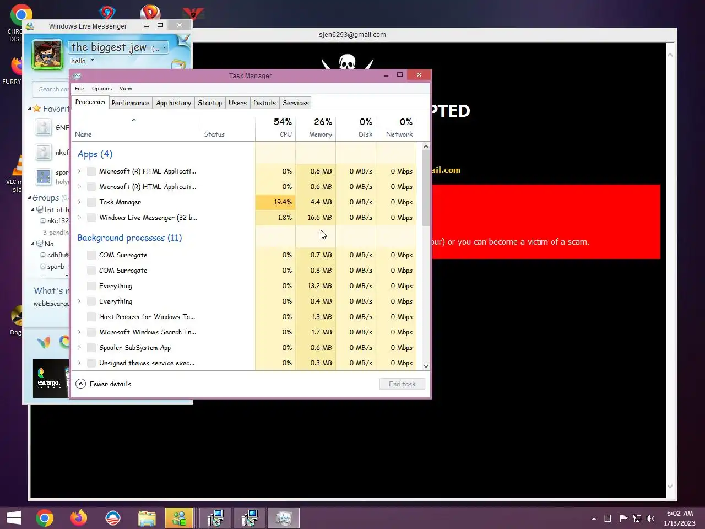Viewport: 705px width, 529px height.
Task: Switch to the Services tab
Action: (x=296, y=103)
